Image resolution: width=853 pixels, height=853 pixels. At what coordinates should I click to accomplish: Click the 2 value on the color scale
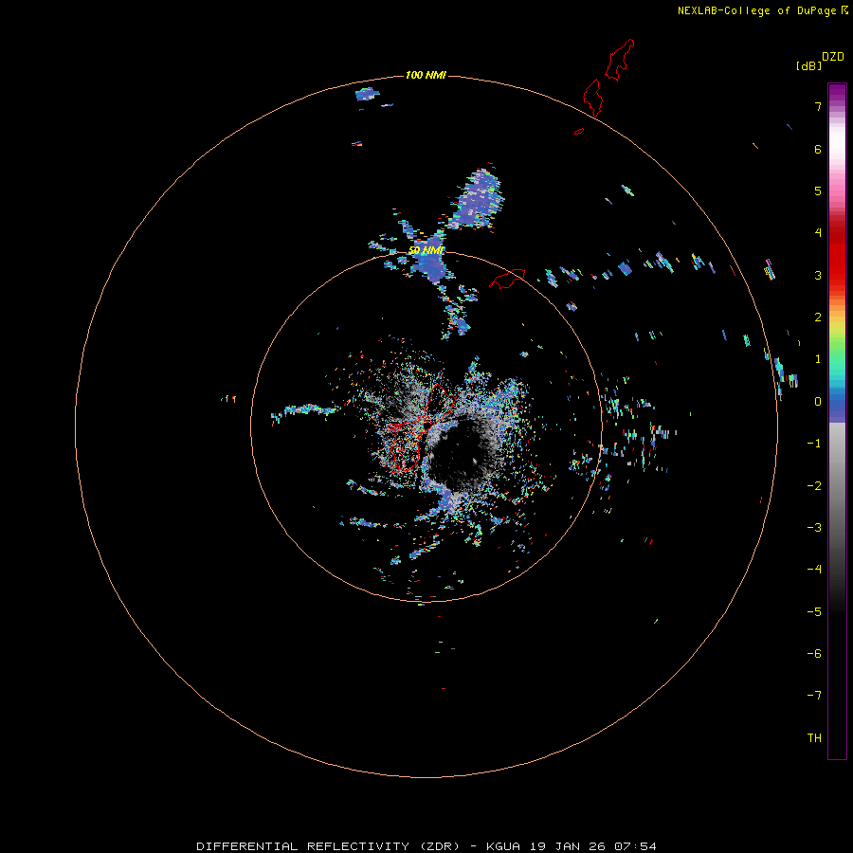coord(818,318)
